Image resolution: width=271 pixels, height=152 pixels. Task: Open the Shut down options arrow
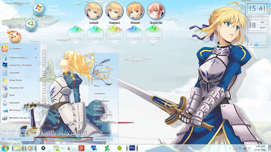coord(111,139)
